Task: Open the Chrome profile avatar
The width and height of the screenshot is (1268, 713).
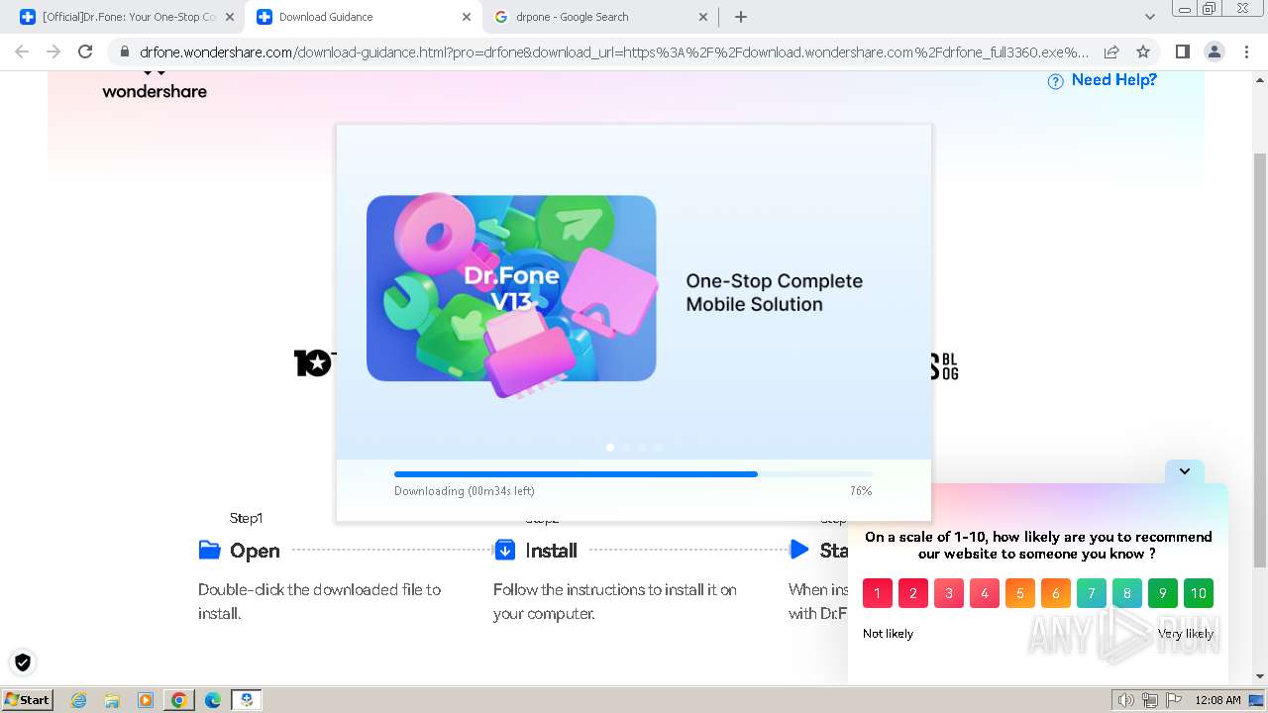Action: tap(1214, 52)
